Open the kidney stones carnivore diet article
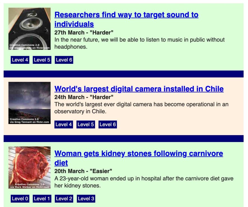The width and height of the screenshot is (248, 207). click(x=138, y=153)
